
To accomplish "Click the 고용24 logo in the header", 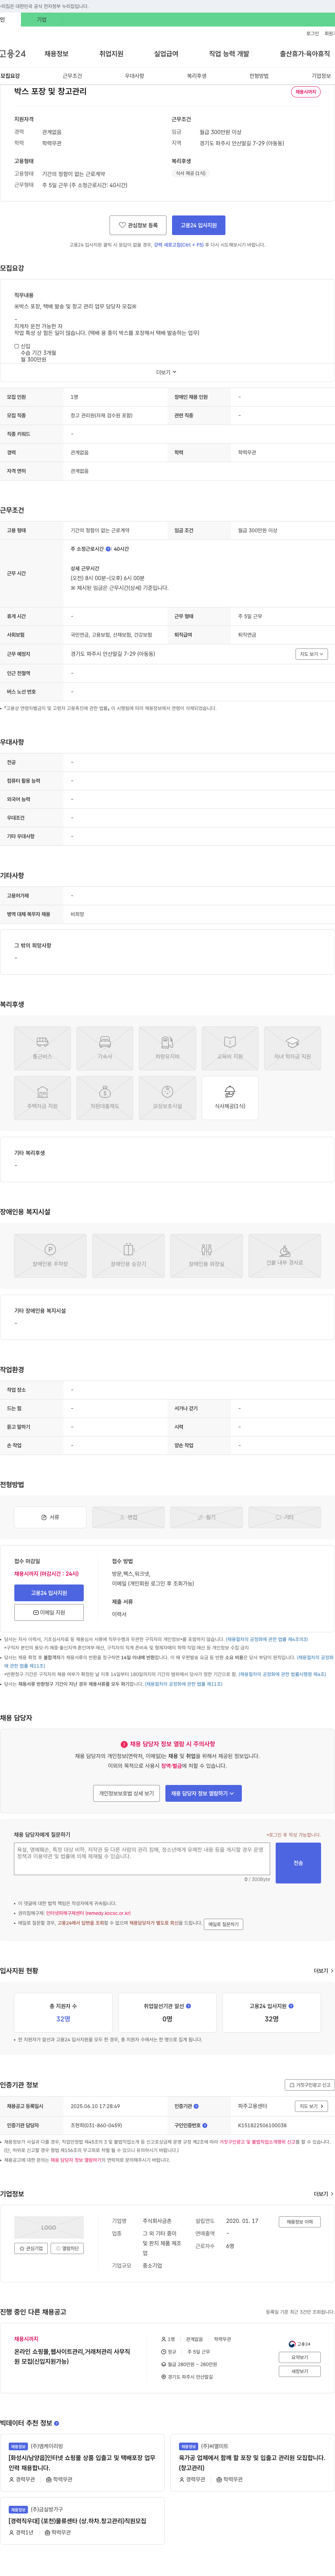I will pos(13,54).
